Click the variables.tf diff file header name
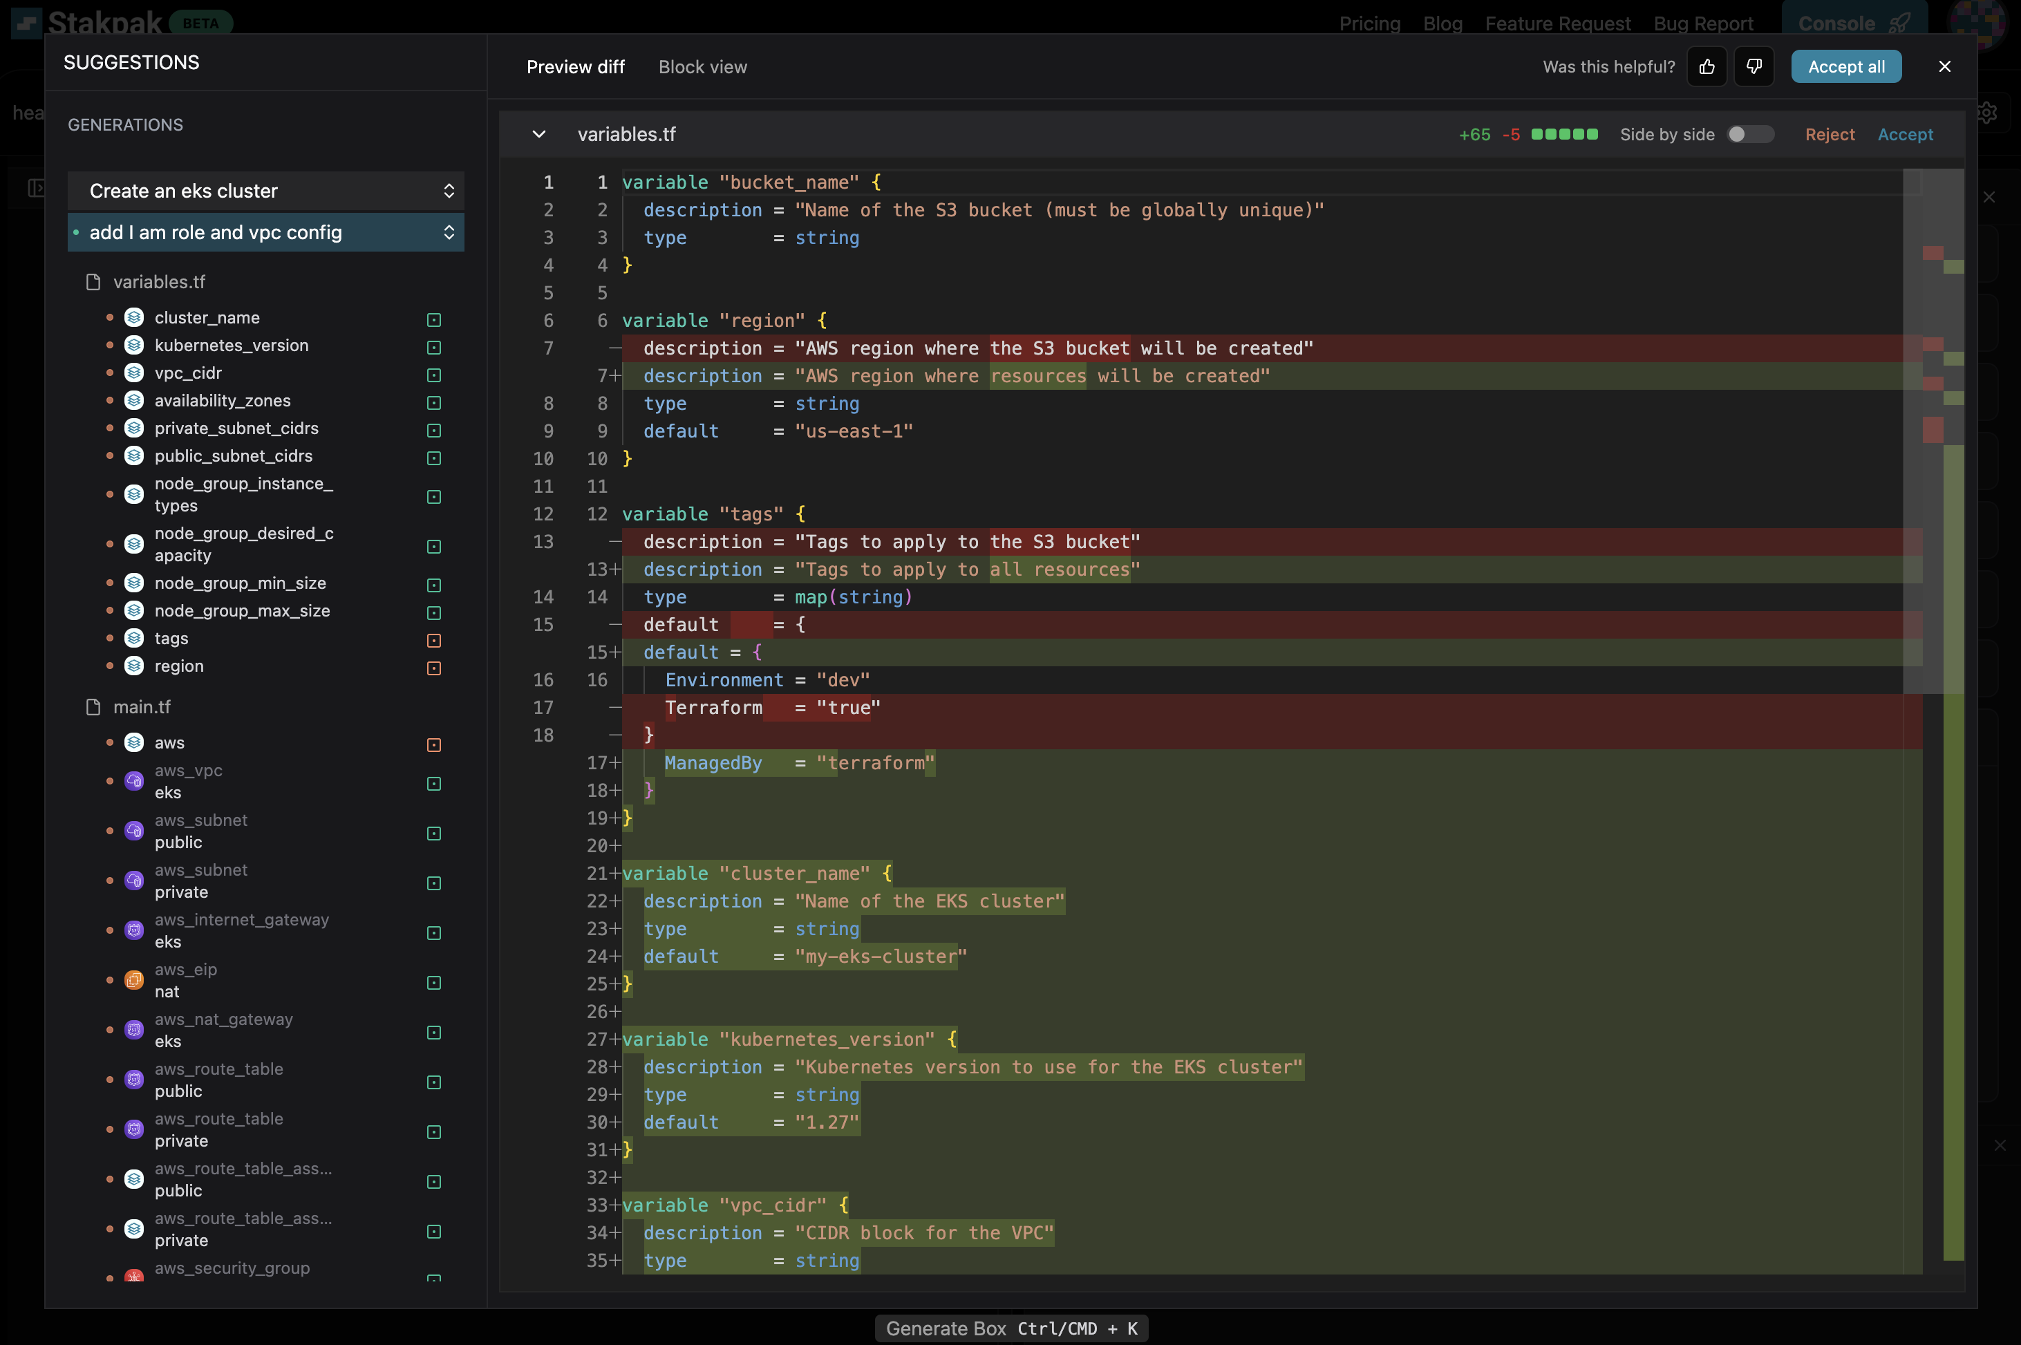The height and width of the screenshot is (1345, 2021). [626, 135]
